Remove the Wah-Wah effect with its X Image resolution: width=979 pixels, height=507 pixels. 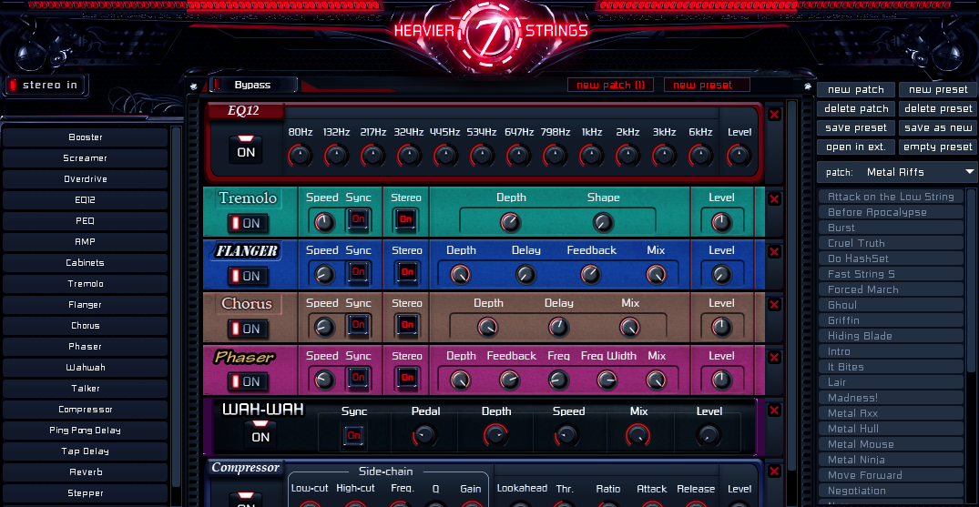(774, 411)
